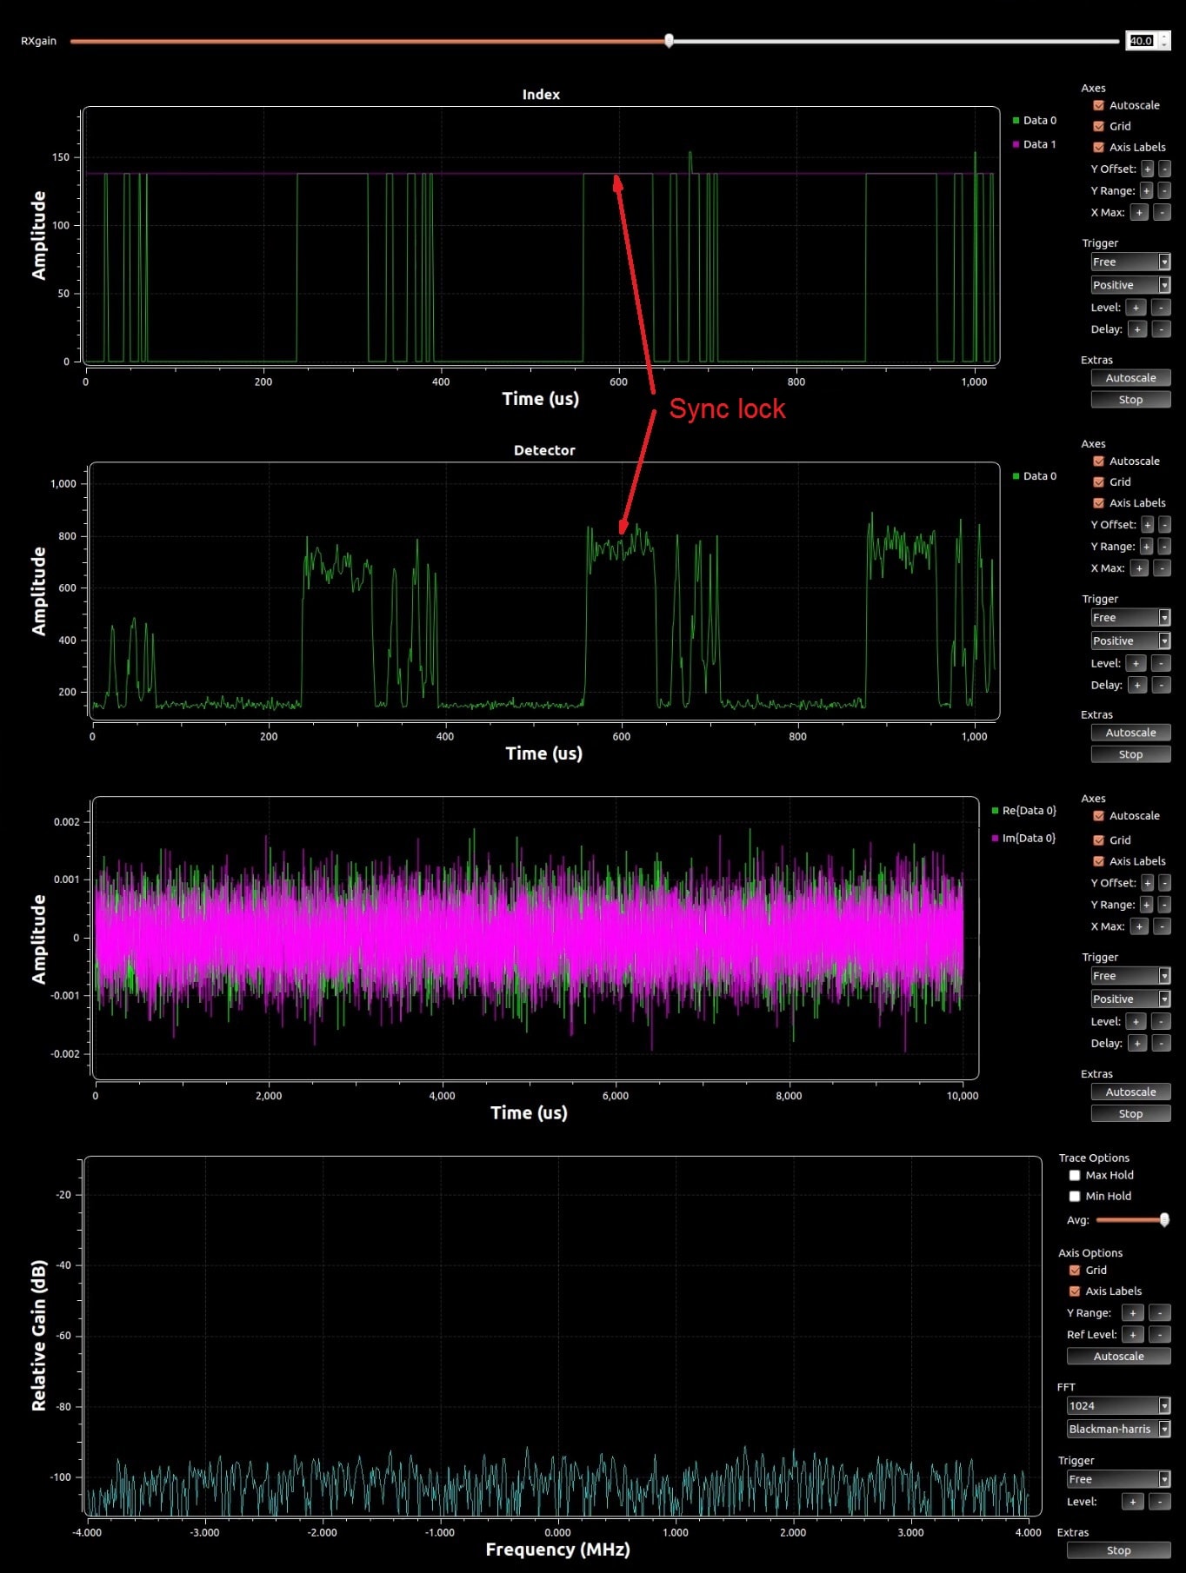This screenshot has width=1186, height=1573.
Task: Toggle Autoscale checkbox in Detector plot axes
Action: (1098, 461)
